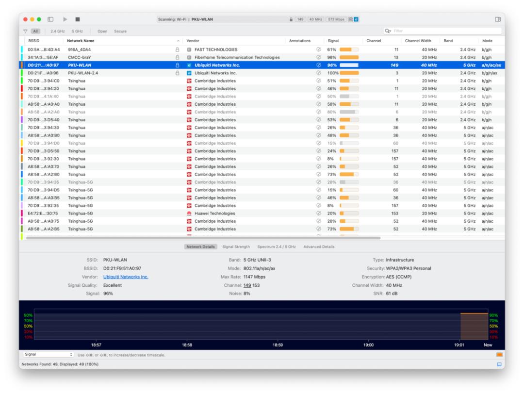Click the filter funnel icon
This screenshot has width=524, height=394.
[25, 31]
